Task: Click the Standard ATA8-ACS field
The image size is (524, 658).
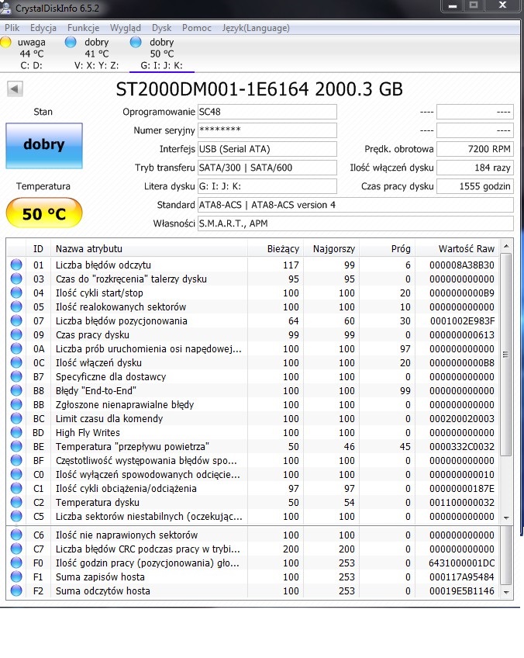Action: [356, 205]
